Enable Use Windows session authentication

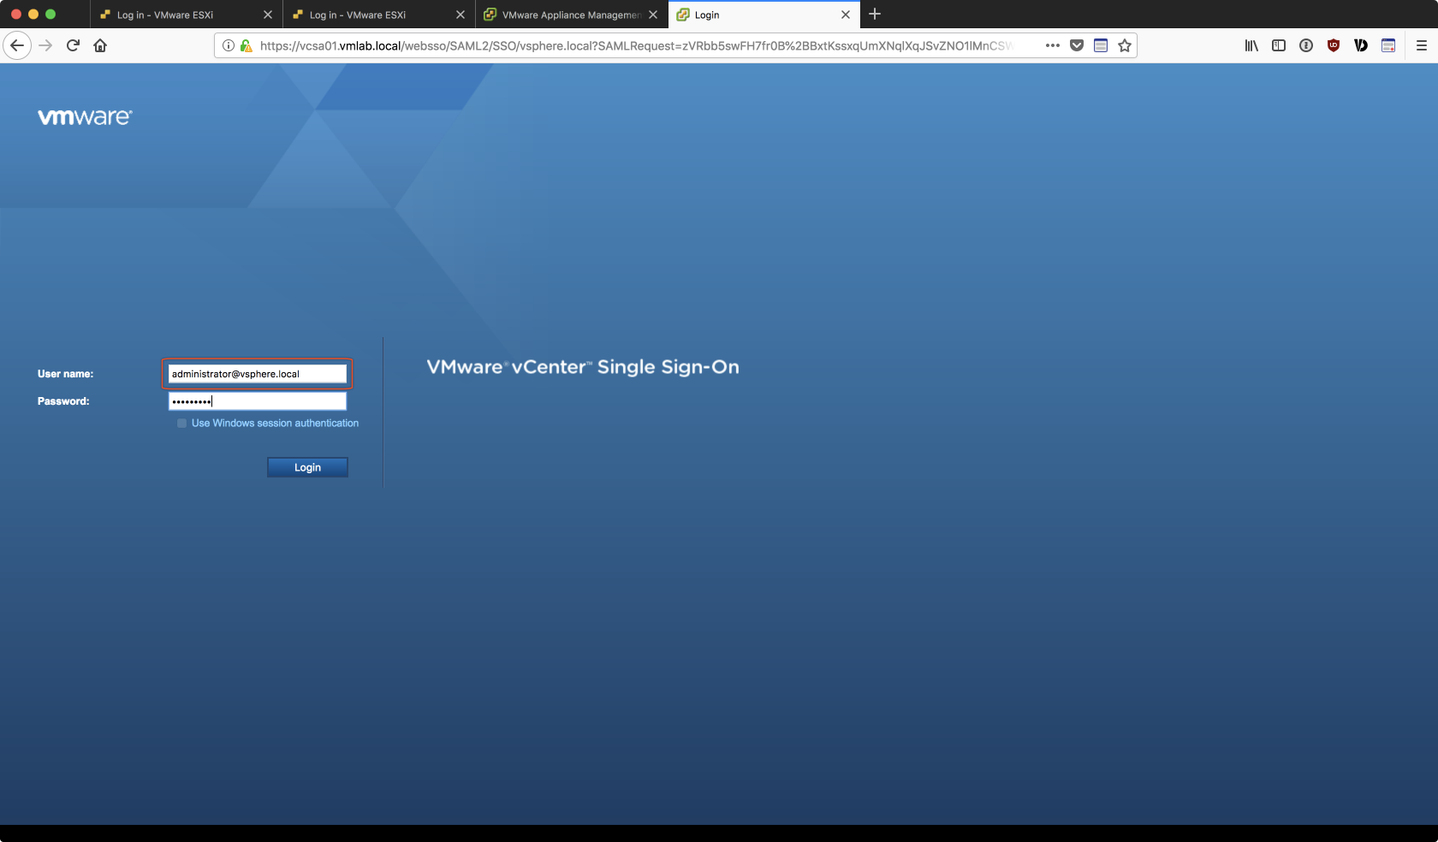pos(181,424)
